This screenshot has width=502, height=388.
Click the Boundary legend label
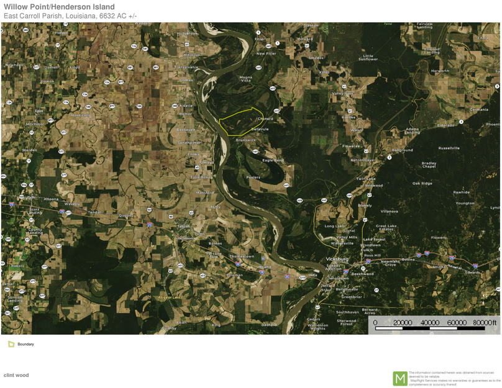point(25,344)
